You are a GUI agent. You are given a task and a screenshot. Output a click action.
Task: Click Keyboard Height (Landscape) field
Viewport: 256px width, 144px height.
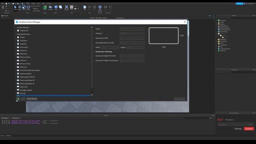coord(132,60)
